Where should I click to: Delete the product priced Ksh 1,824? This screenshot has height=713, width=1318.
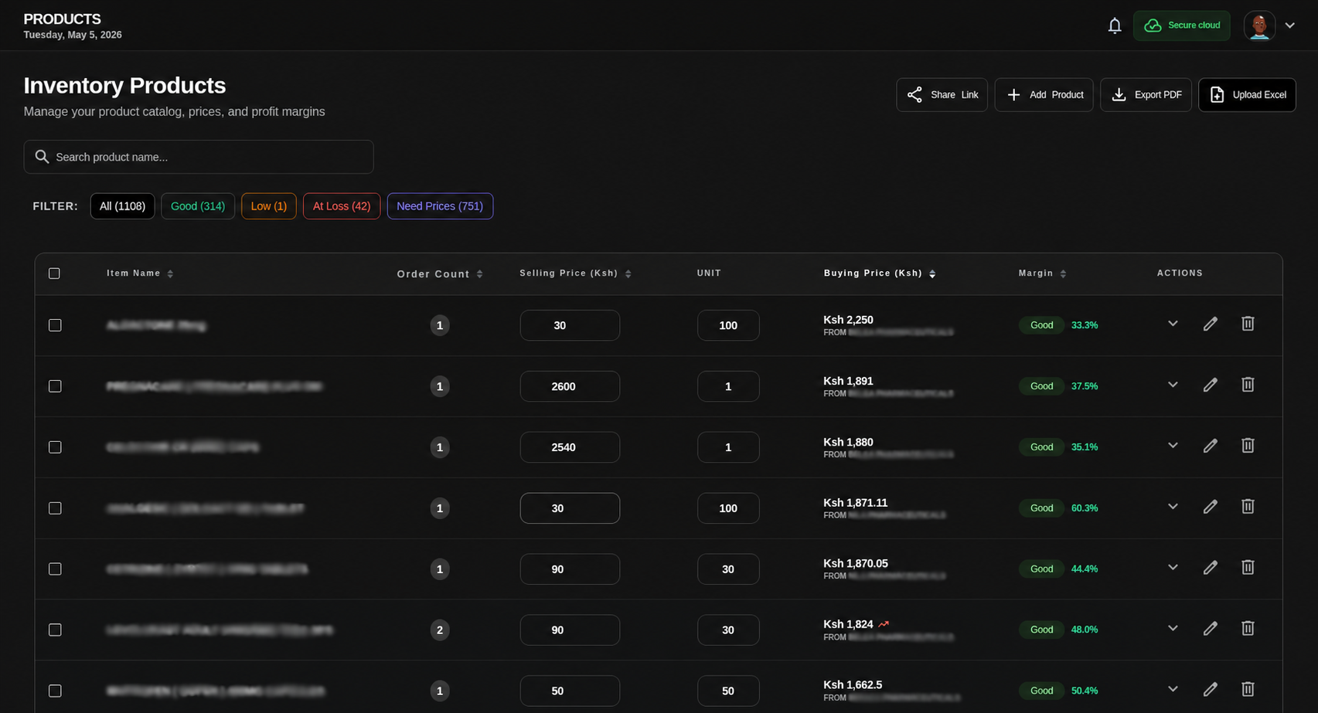pyautogui.click(x=1248, y=629)
